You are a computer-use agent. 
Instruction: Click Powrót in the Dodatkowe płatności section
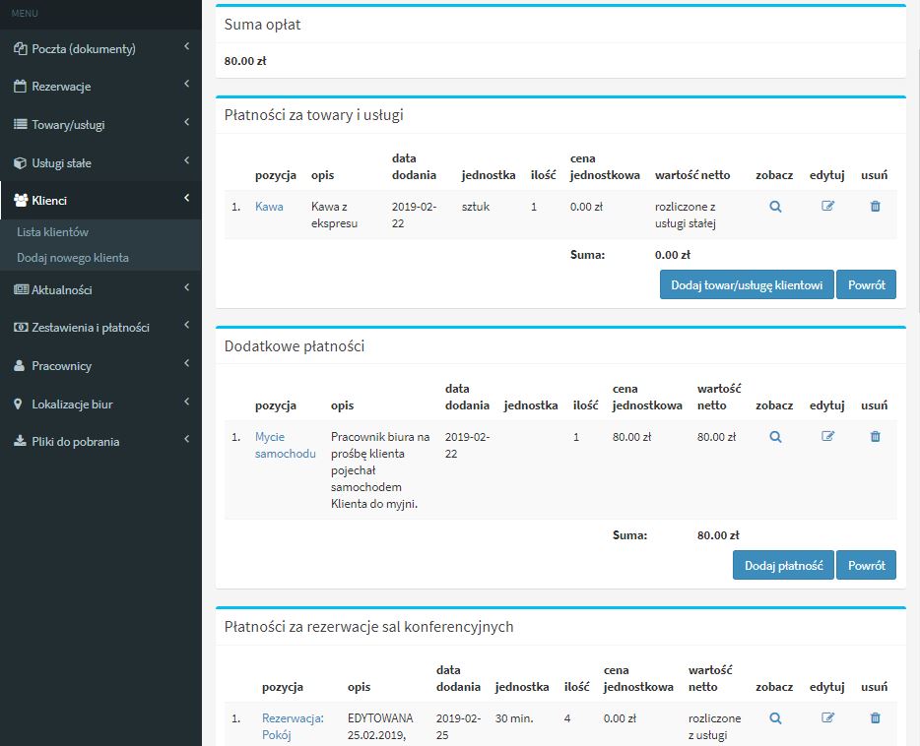(x=866, y=566)
